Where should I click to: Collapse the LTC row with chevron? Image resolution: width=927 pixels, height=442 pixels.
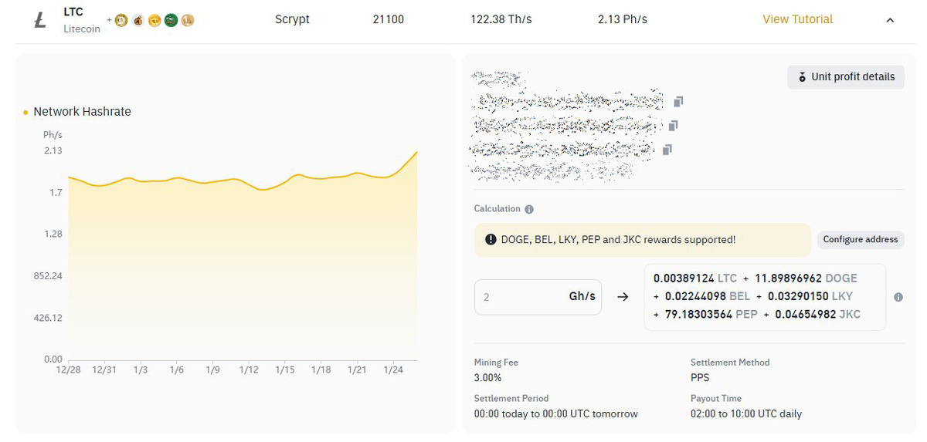point(890,20)
